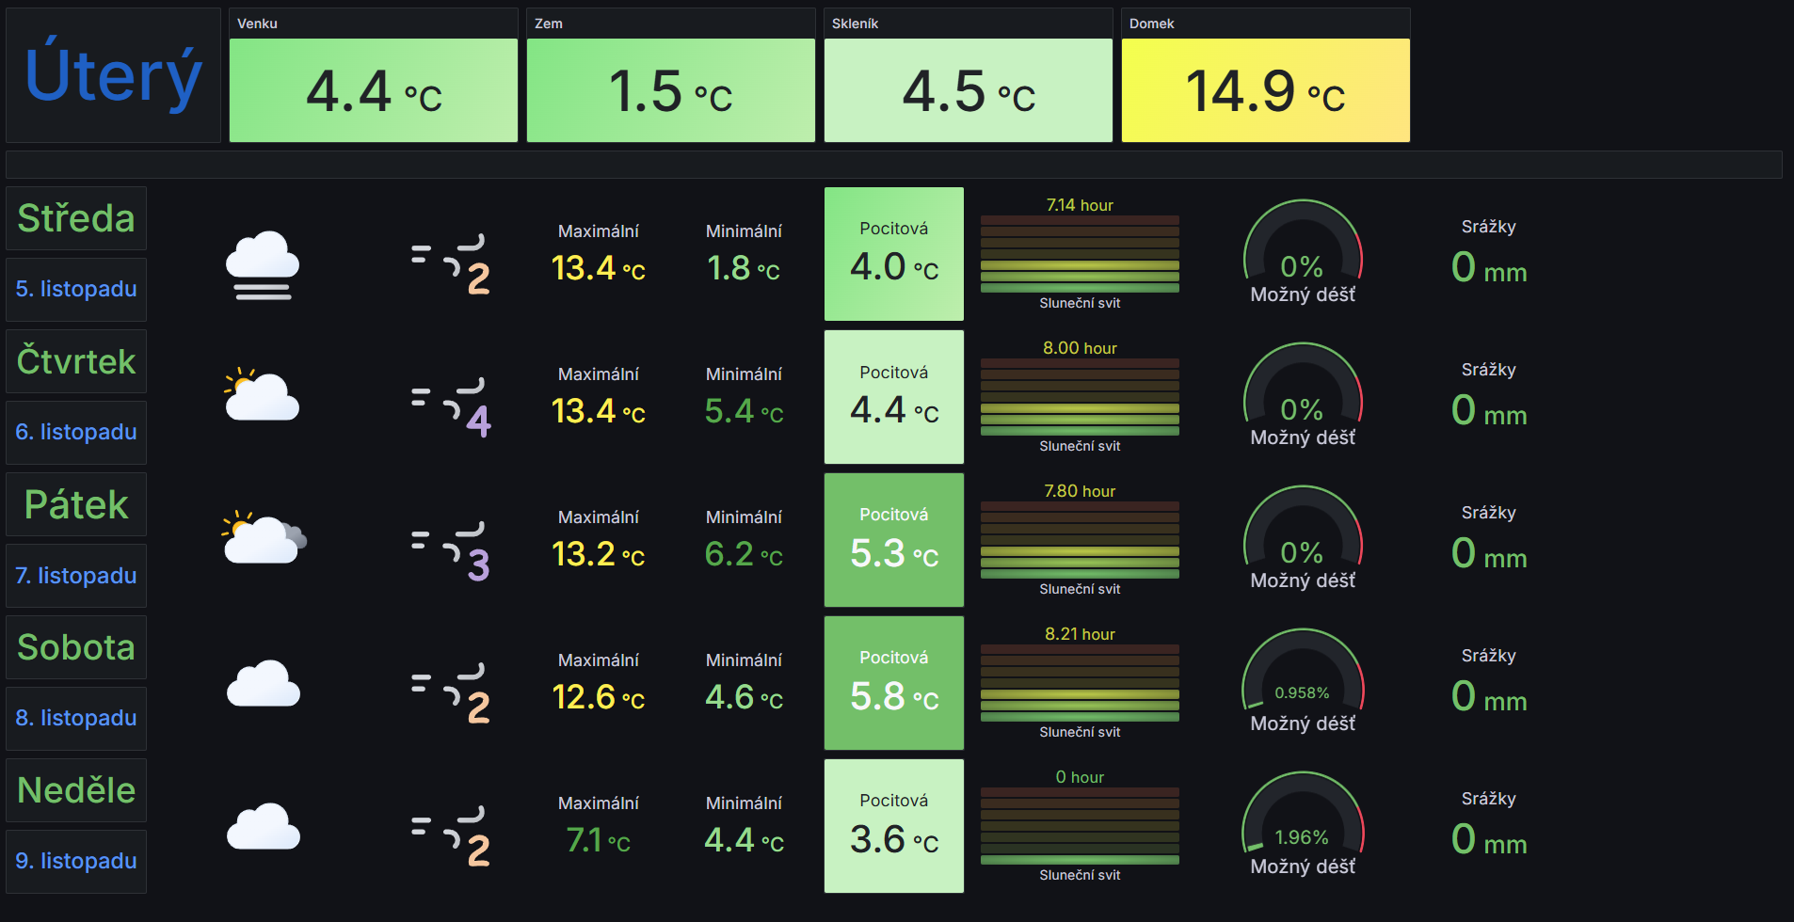Viewport: 1794px width, 922px height.
Task: Click the Pocitová 5.8 °C tile for Sobota
Action: pyautogui.click(x=894, y=683)
